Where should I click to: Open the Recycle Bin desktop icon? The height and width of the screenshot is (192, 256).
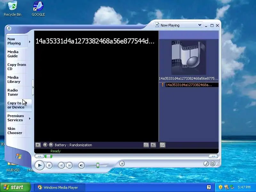(x=12, y=9)
